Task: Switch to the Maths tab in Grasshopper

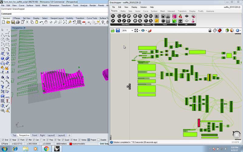Action: point(123,11)
